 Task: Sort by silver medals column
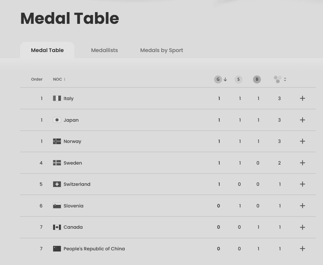tap(238, 79)
